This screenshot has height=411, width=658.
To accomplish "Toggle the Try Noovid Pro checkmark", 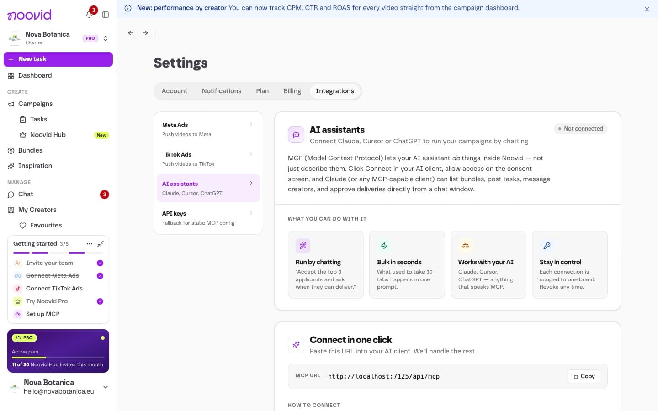I will (100, 301).
